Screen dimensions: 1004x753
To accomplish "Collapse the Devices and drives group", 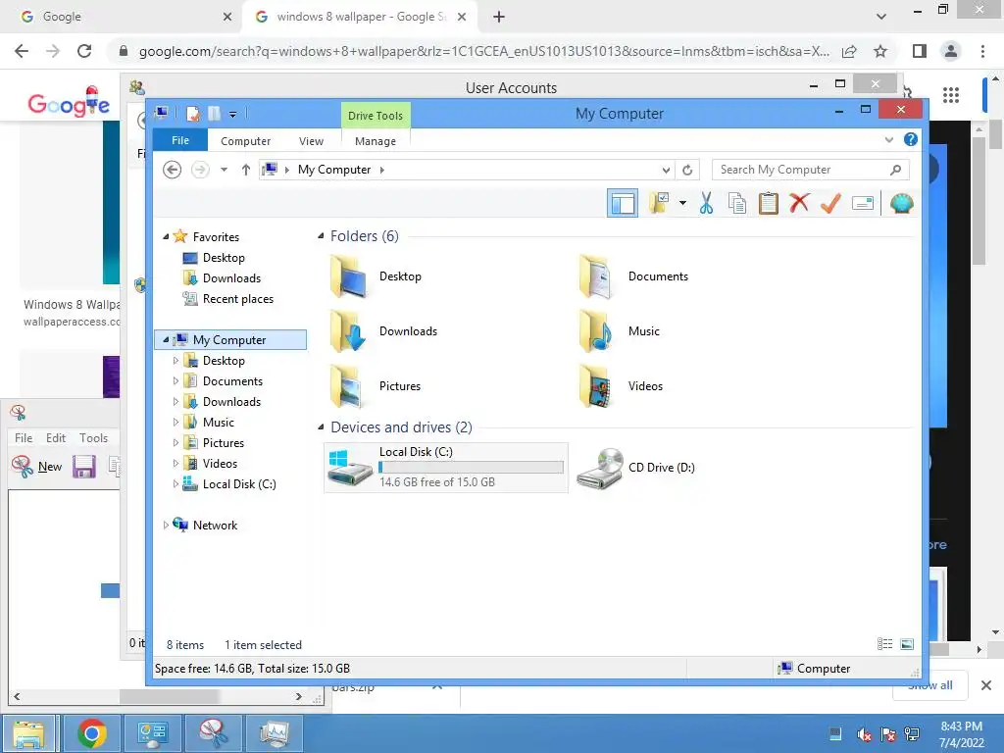I will [321, 427].
